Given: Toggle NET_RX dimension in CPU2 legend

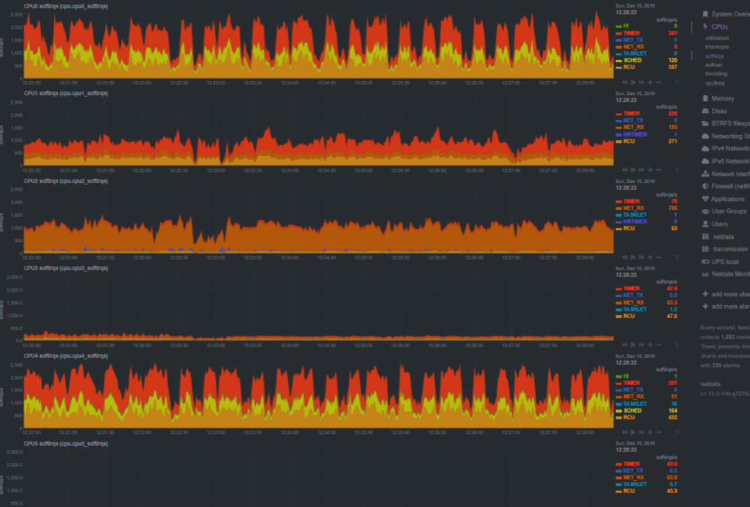Looking at the screenshot, I should (633, 208).
